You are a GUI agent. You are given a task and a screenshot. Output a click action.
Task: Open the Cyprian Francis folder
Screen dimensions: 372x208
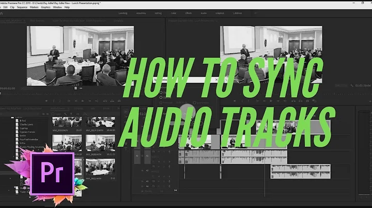pyautogui.click(x=27, y=132)
